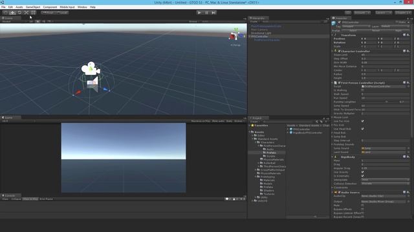Switch to the Hierarchy tab
This screenshot has height=232, width=414.
[x=258, y=18]
